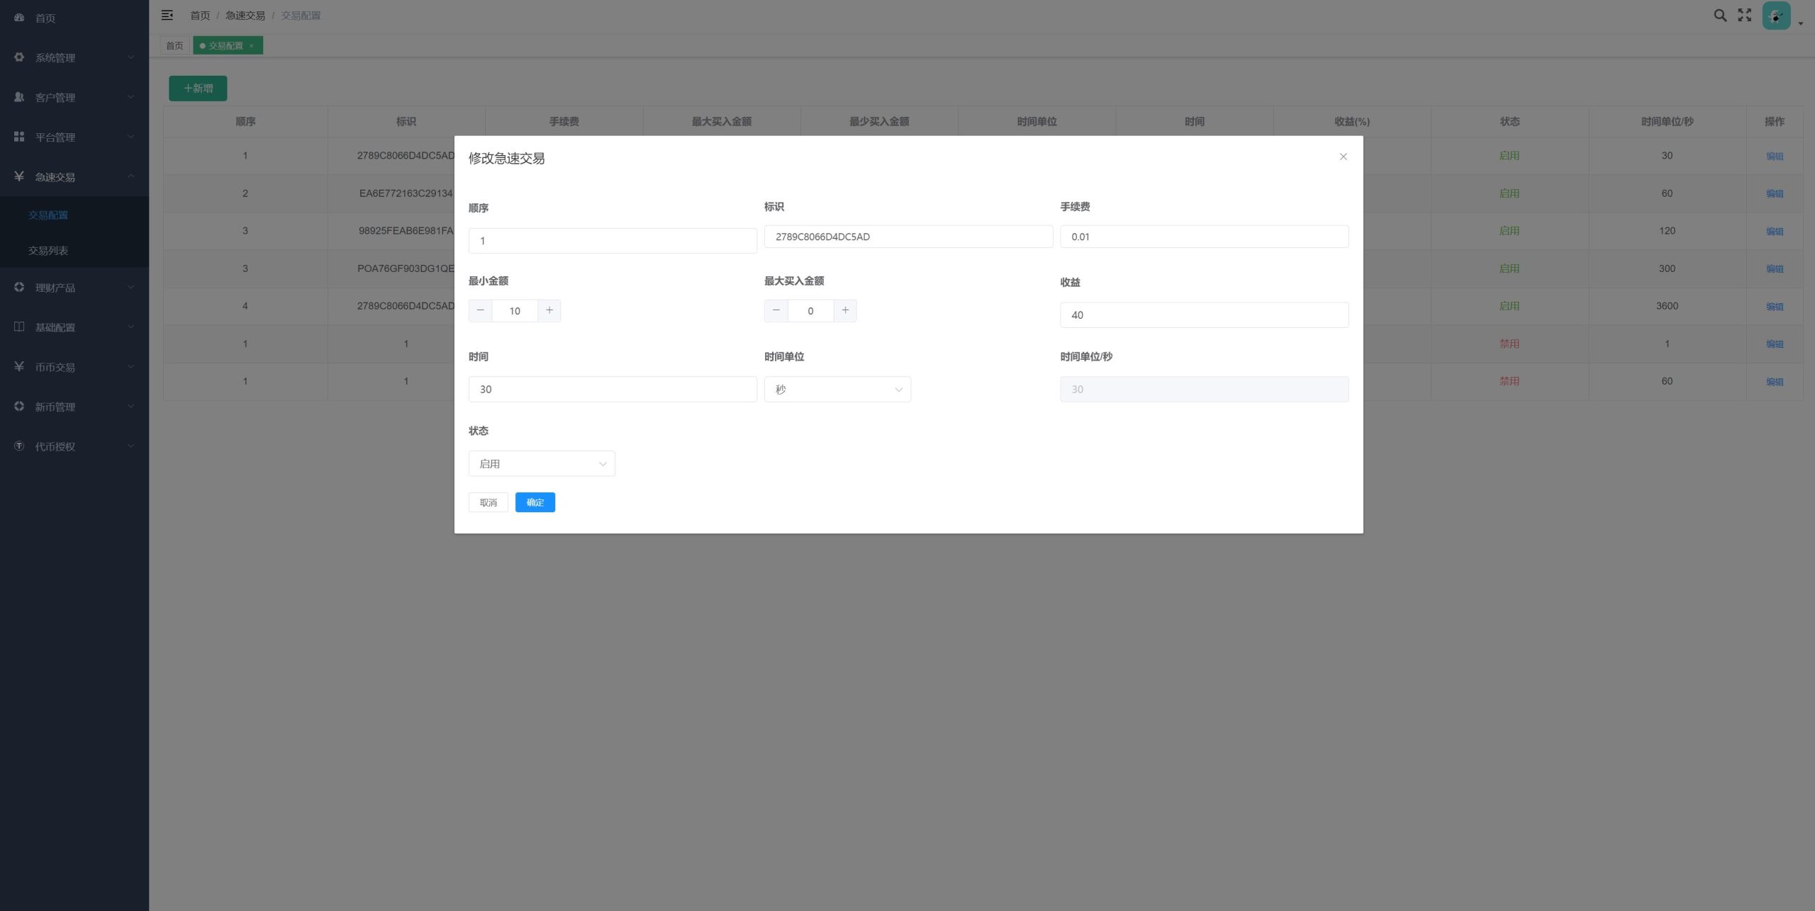Click the 确定 confirm button
The height and width of the screenshot is (911, 1815).
click(x=535, y=502)
